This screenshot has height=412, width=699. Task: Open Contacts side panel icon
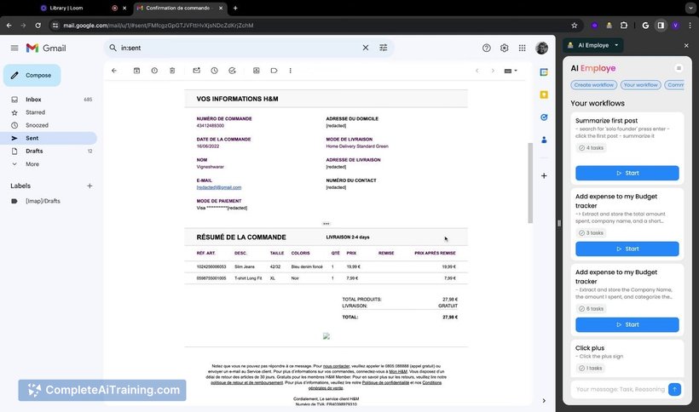click(544, 140)
